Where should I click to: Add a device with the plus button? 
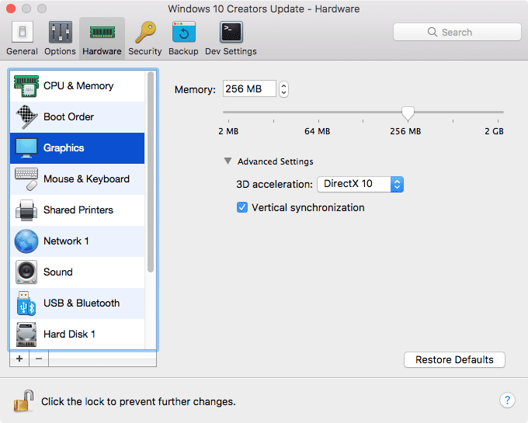(x=19, y=359)
